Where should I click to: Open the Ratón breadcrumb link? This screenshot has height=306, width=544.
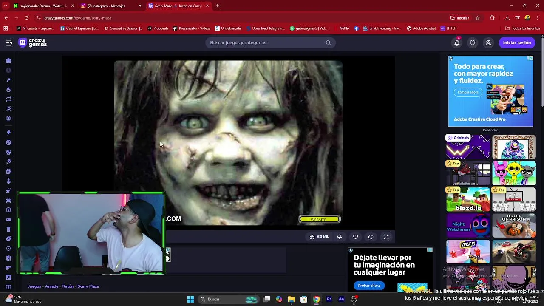click(x=68, y=286)
